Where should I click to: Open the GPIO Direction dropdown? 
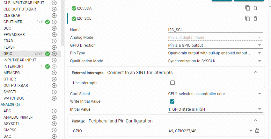click(216, 45)
